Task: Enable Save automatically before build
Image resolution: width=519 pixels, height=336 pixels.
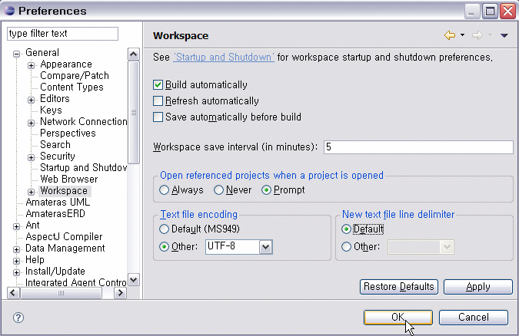Action: 159,117
